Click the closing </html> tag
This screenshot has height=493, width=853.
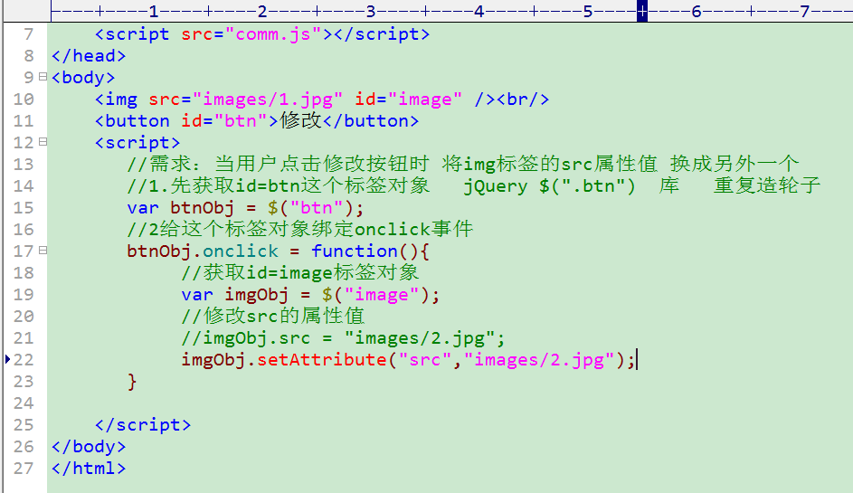(89, 468)
